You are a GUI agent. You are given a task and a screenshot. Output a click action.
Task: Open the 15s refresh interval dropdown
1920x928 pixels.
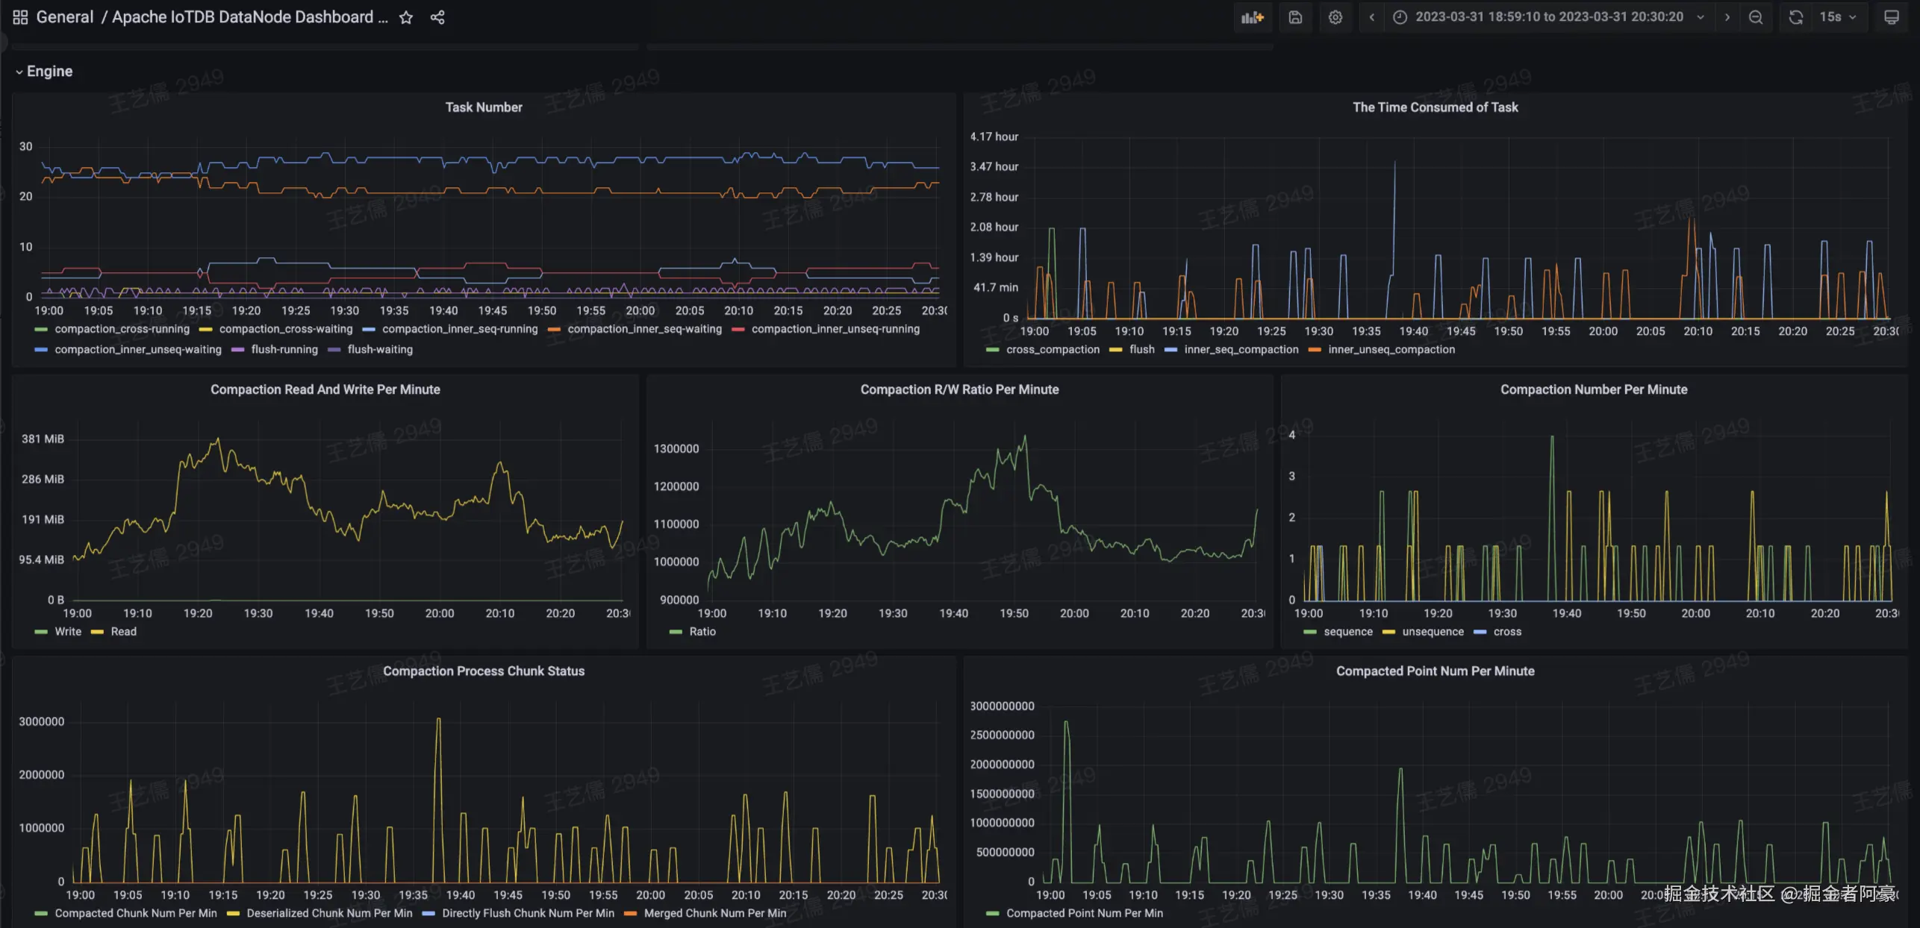coord(1838,17)
